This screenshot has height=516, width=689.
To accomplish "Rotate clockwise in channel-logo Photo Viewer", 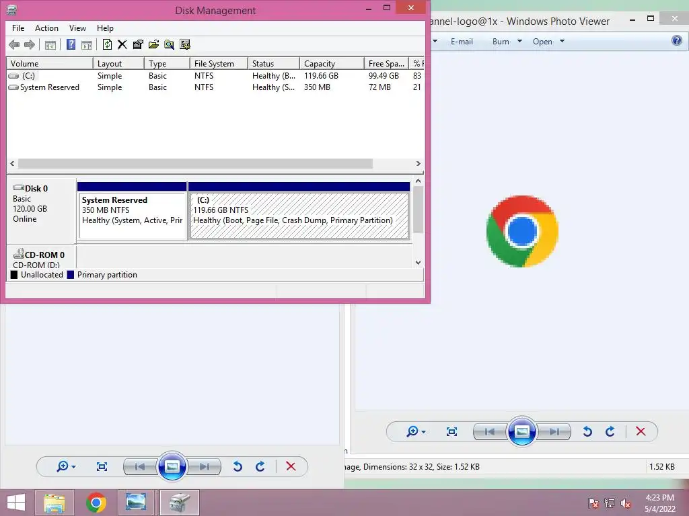I will [x=610, y=432].
